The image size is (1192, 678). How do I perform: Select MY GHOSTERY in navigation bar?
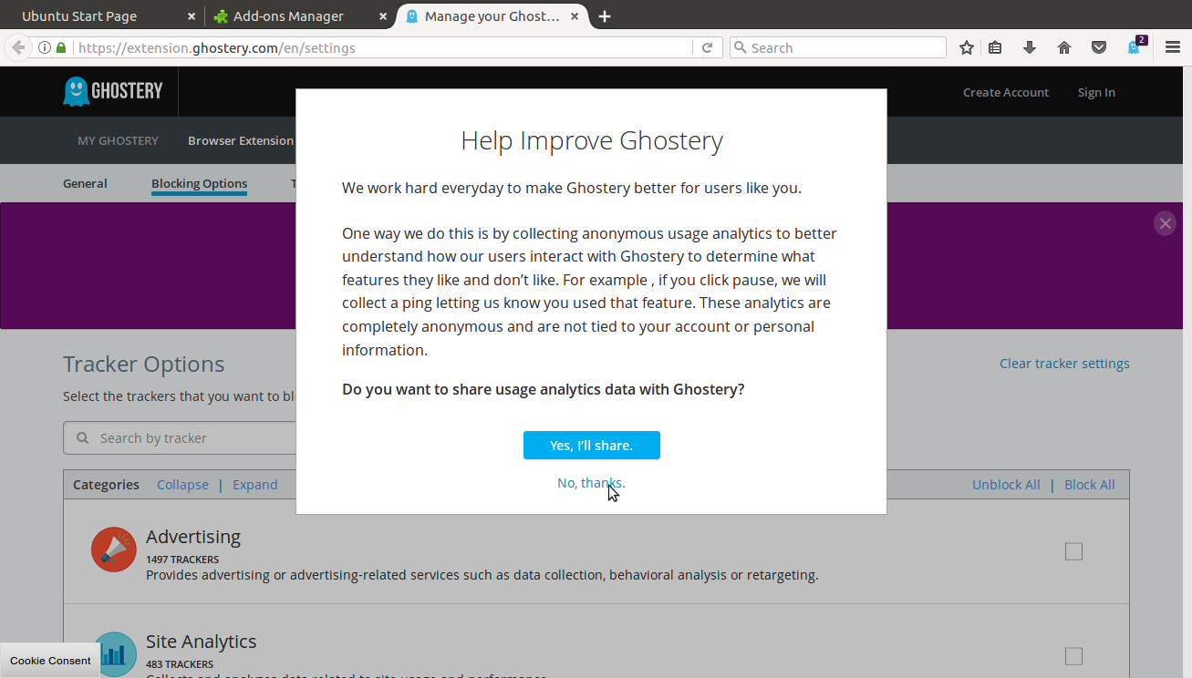[118, 140]
